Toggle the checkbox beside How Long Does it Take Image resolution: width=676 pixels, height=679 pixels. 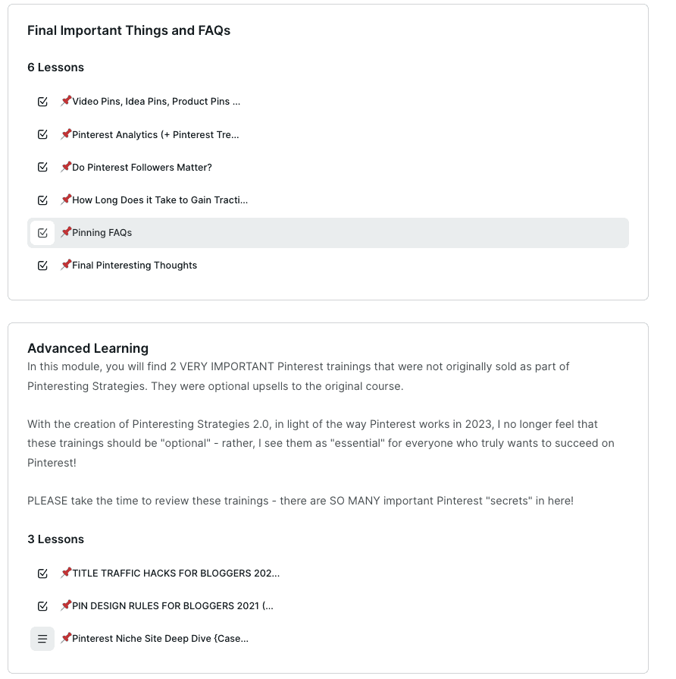42,199
